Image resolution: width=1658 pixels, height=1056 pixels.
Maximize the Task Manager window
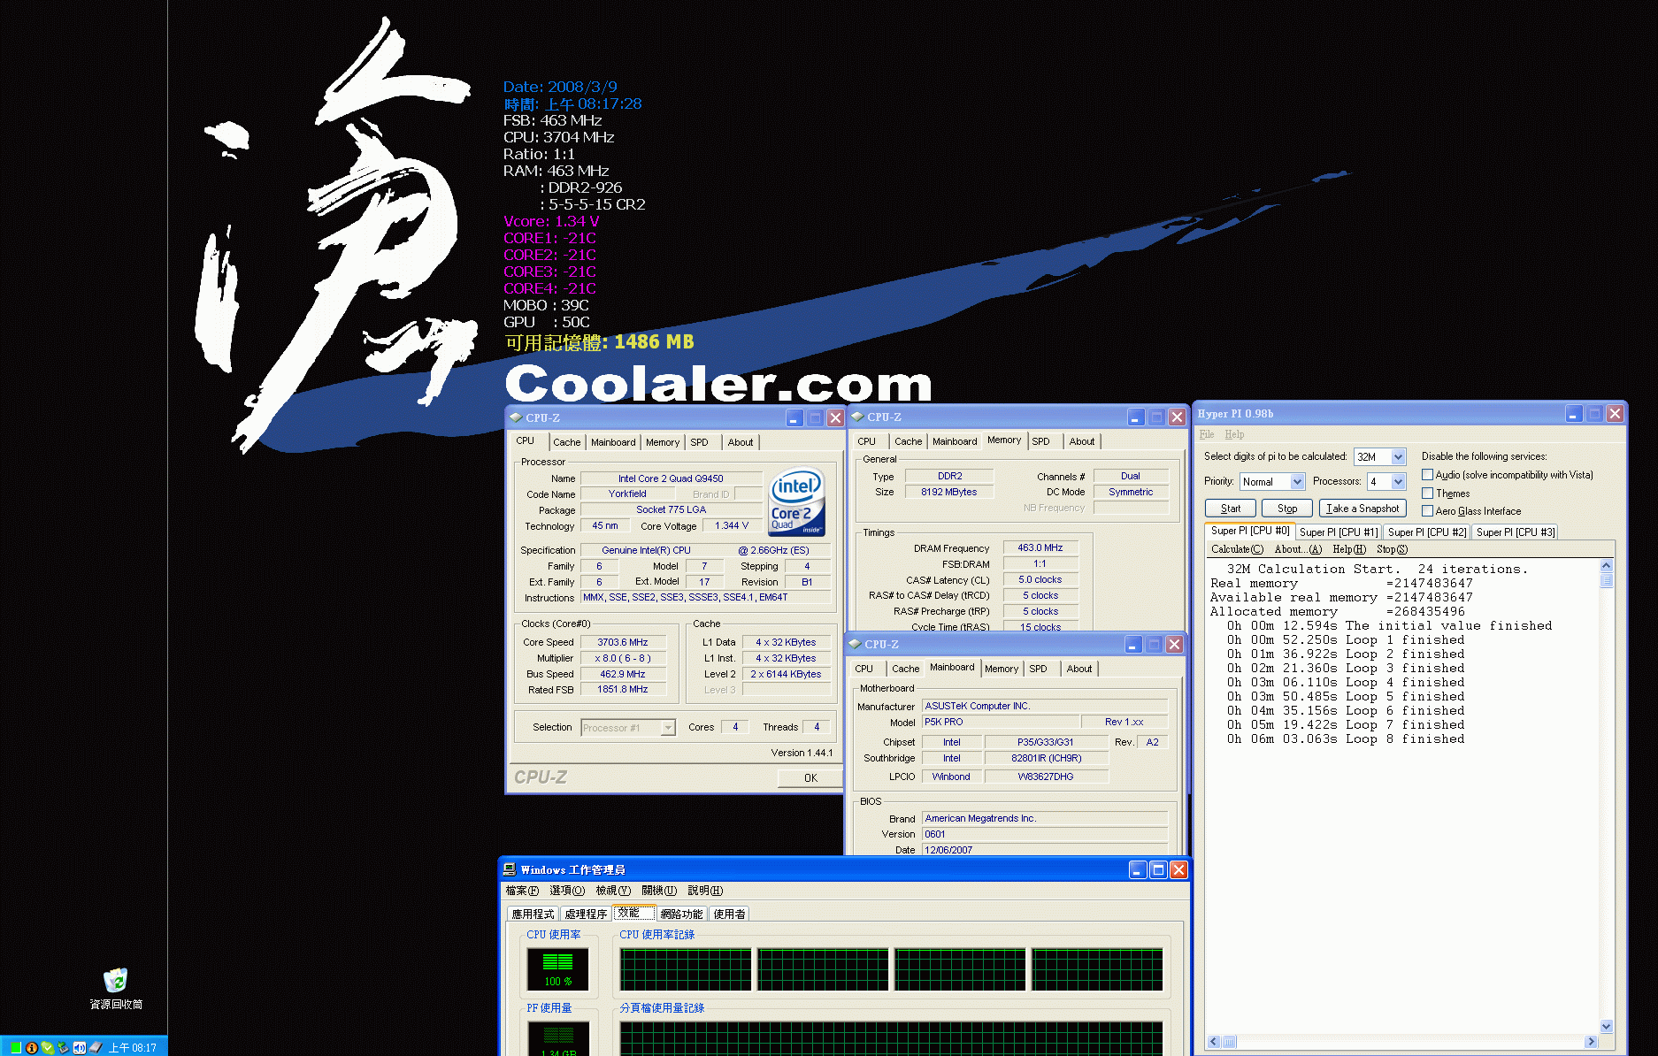click(1158, 870)
